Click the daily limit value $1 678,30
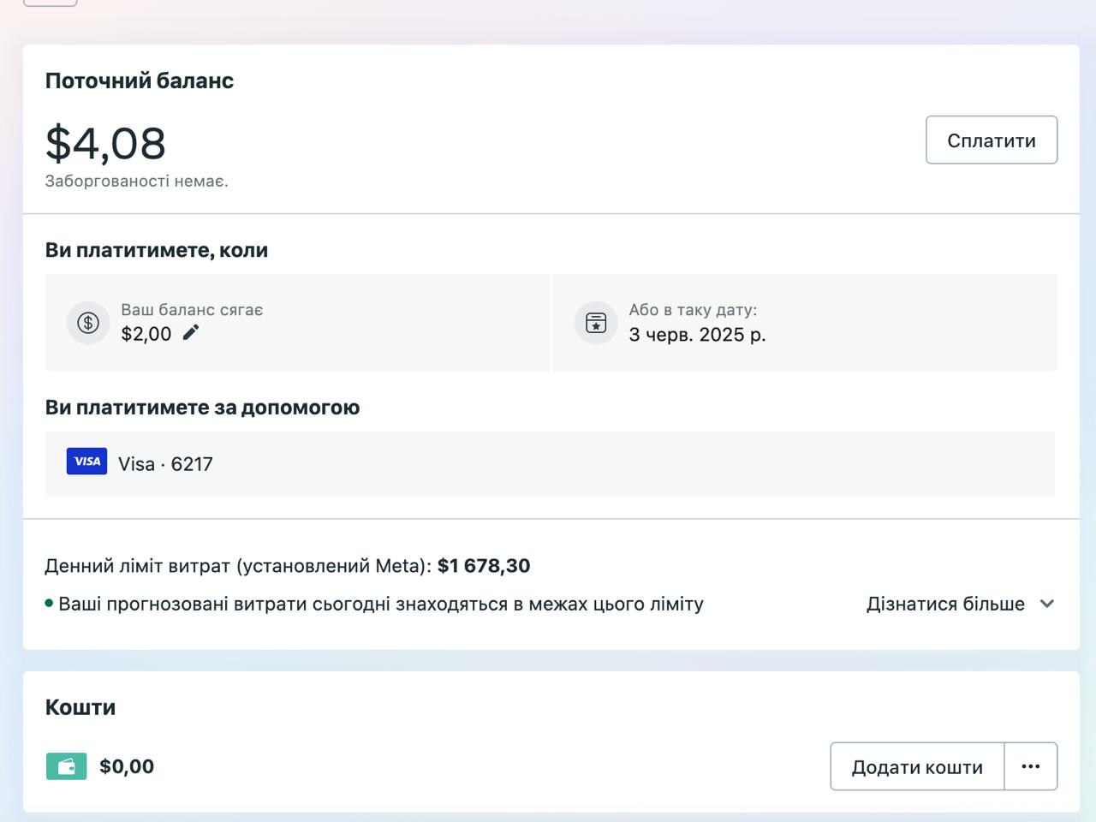 [484, 566]
